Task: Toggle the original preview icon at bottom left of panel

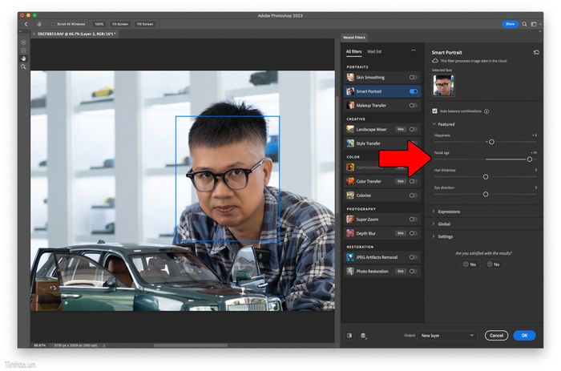Action: 349,335
